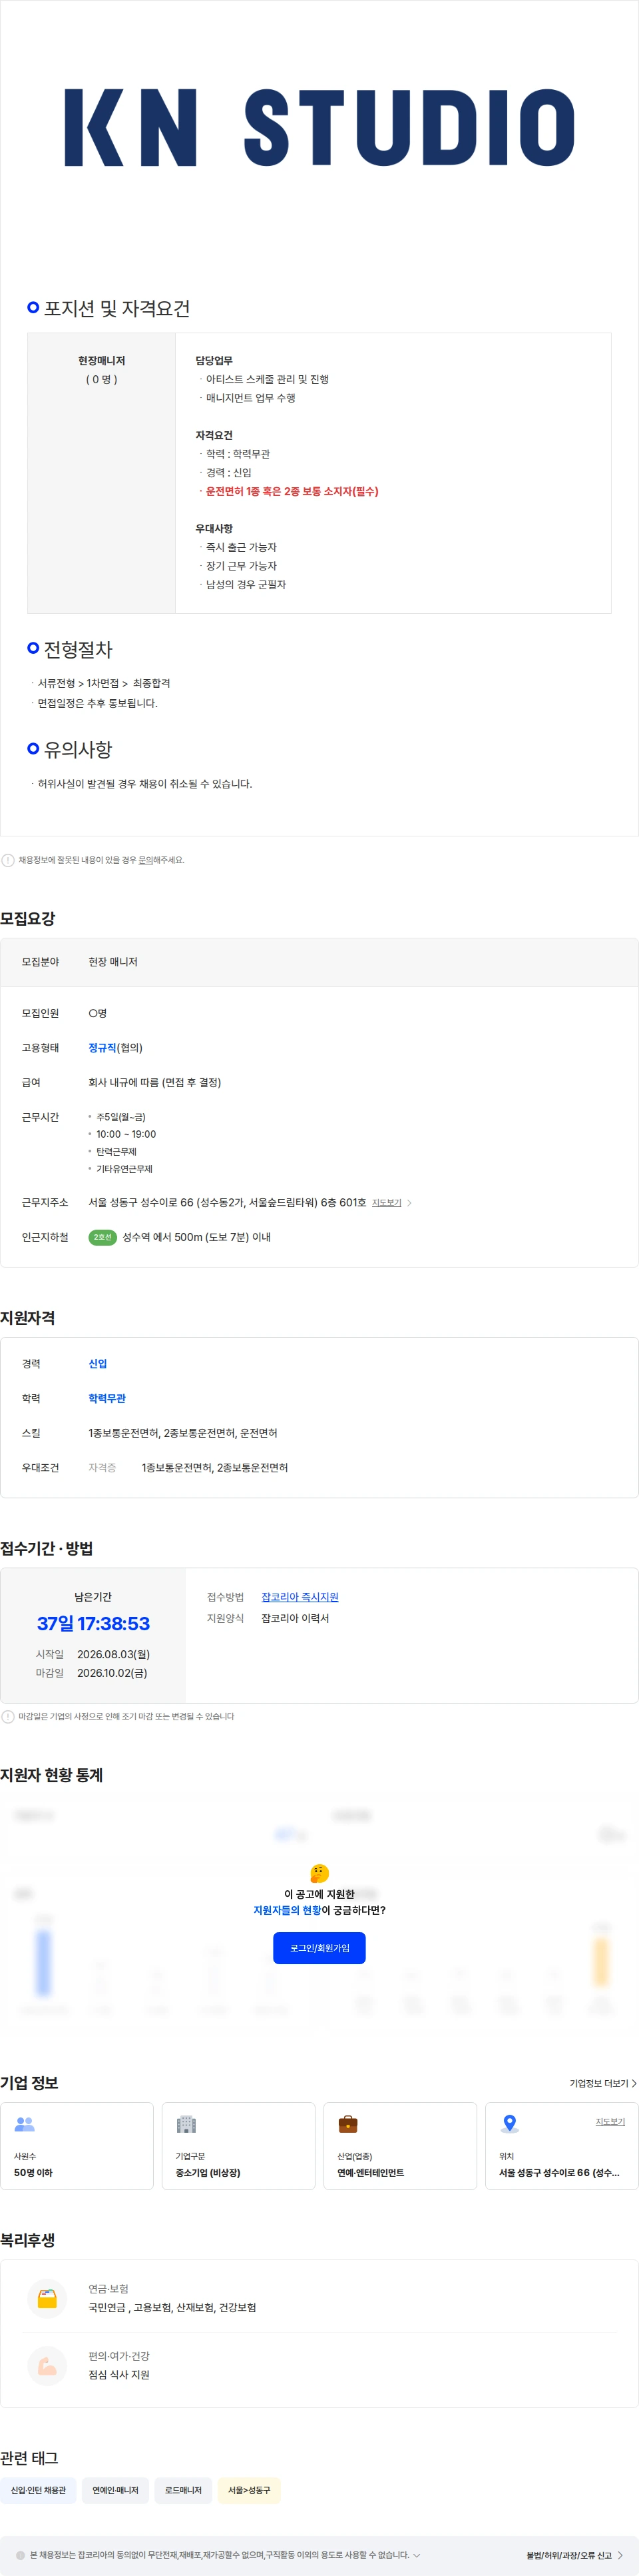Viewport: 639px width, 2576px height.
Task: Click the briefcase icon on 산업(업종) card
Action: point(347,2124)
